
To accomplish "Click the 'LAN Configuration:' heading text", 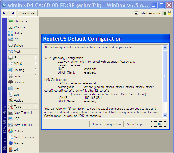I will (57, 80).
